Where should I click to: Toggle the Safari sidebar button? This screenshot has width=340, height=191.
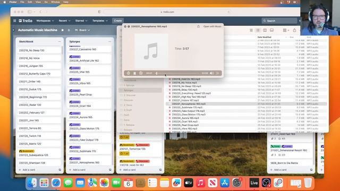[30, 12]
